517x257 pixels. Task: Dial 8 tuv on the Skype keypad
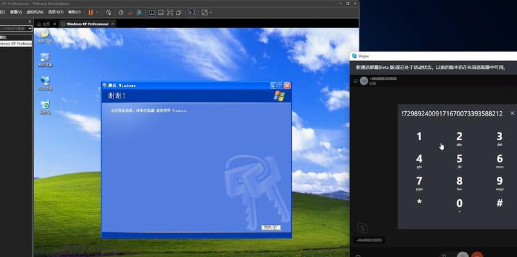459,183
